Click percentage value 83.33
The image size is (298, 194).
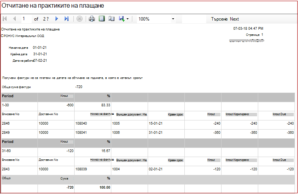pos(106,105)
